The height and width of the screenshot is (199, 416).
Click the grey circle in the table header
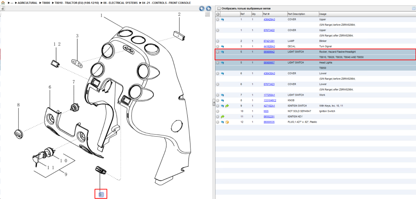click(x=218, y=14)
